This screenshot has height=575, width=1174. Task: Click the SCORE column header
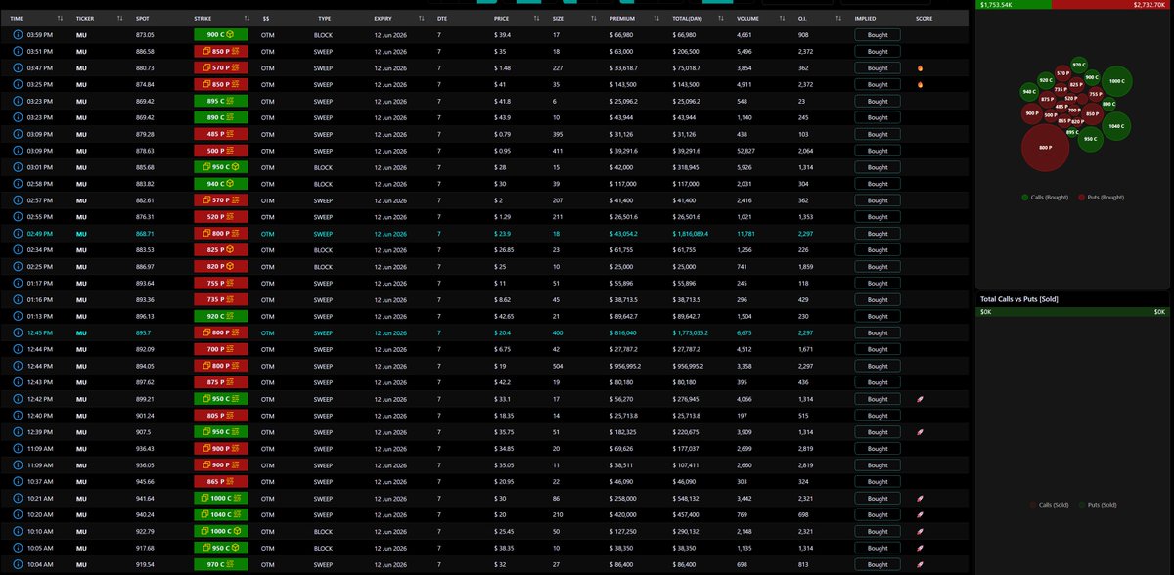[925, 19]
